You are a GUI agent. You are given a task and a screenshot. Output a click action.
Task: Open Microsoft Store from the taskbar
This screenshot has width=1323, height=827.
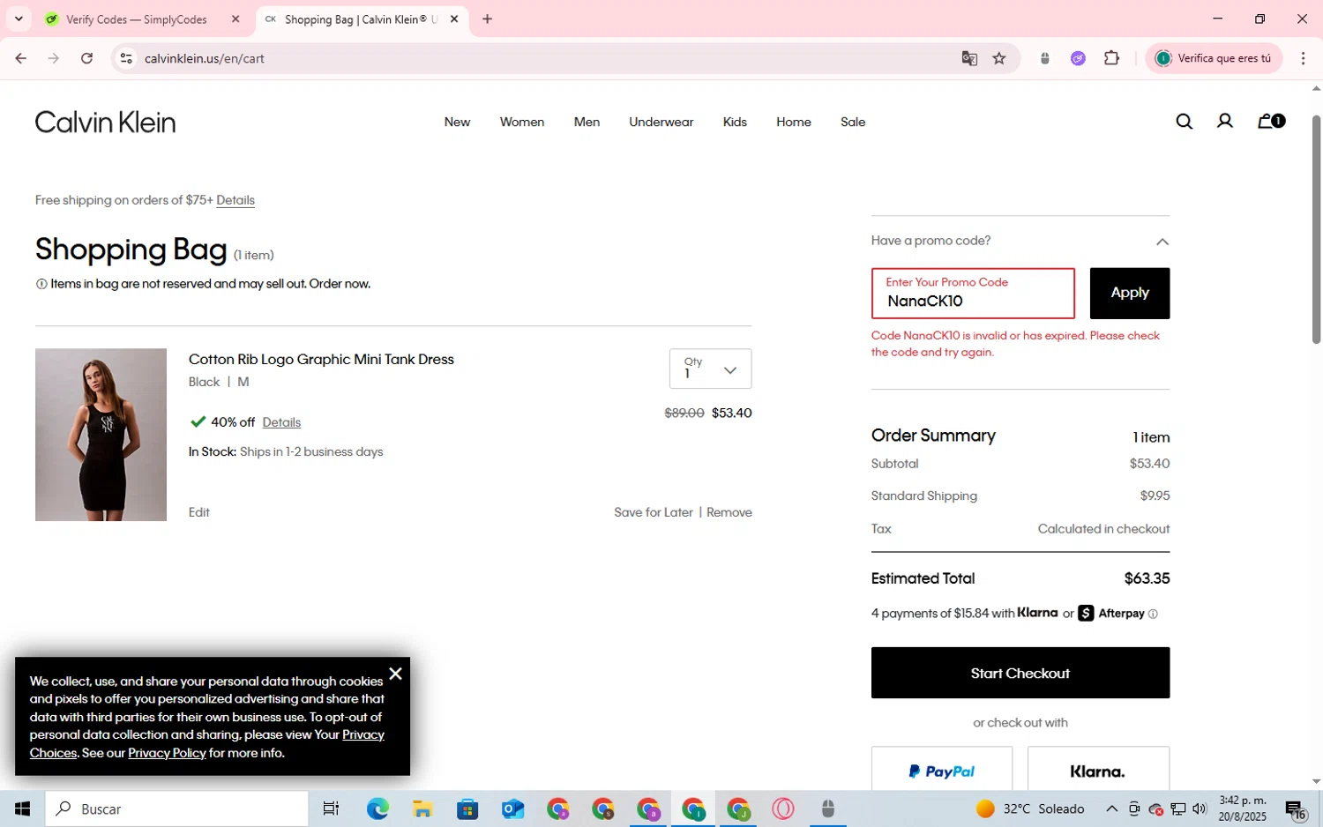point(467,808)
